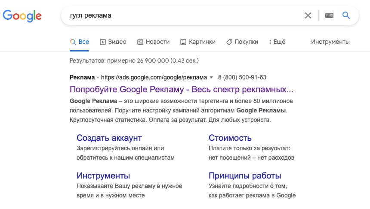
Task: Click the image icon beside 'Картинки'
Action: [x=183, y=42]
